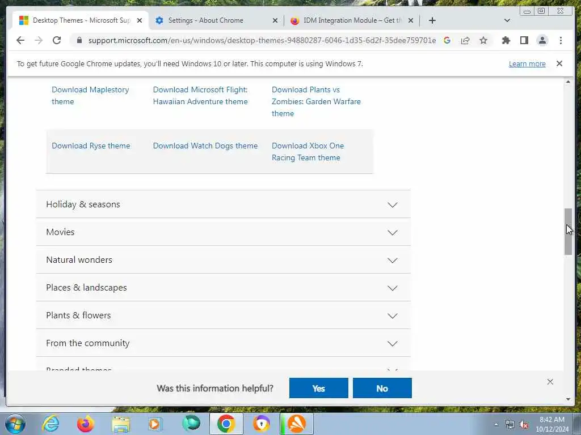Click the forward navigation arrow
This screenshot has width=581, height=435.
coord(39,40)
